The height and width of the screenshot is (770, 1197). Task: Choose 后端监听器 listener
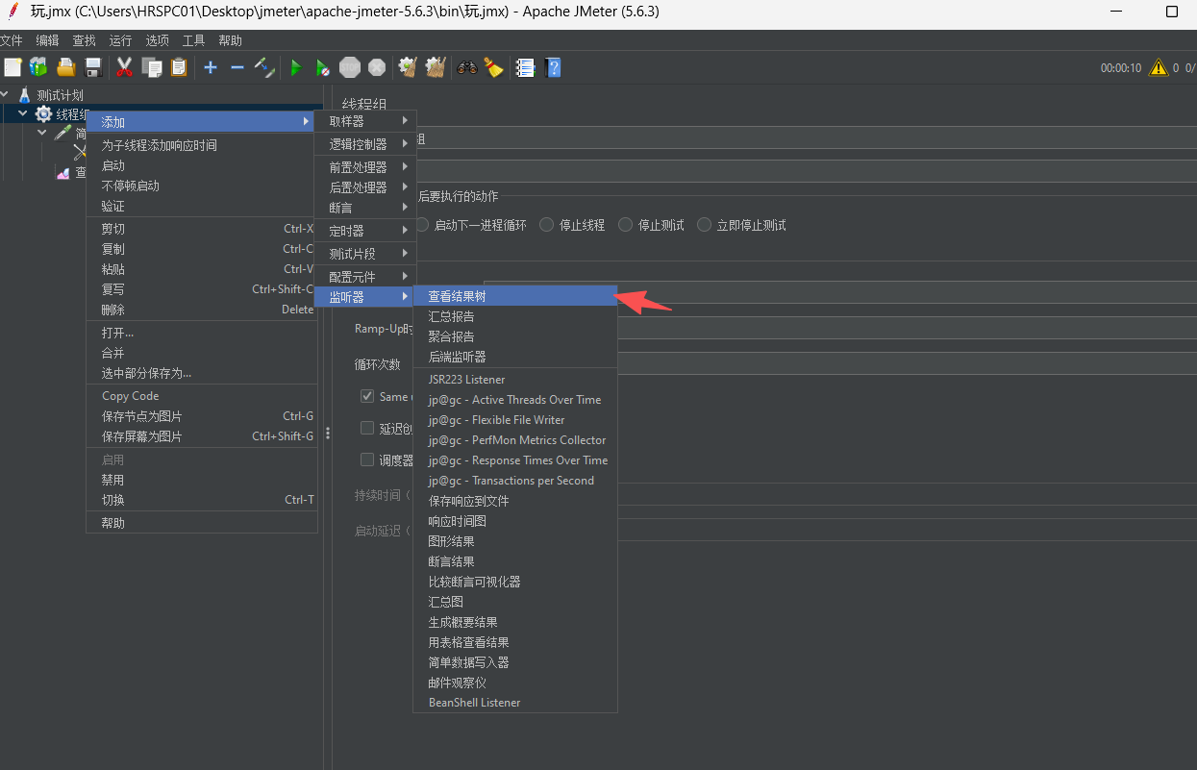[x=514, y=357]
